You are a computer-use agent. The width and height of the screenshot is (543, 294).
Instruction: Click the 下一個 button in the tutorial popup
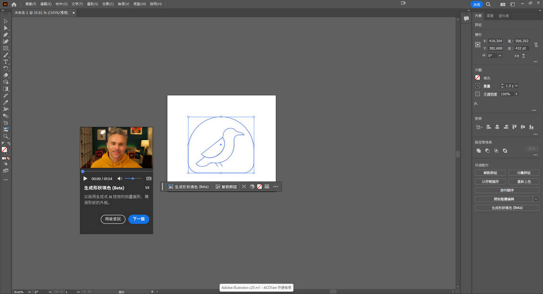[138, 219]
